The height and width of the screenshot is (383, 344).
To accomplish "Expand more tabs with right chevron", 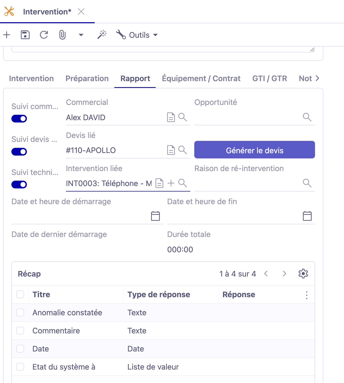I will coord(317,78).
